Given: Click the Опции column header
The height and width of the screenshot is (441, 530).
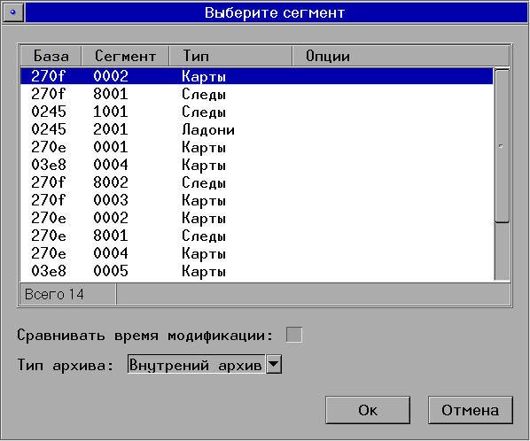Looking at the screenshot, I should (x=401, y=56).
